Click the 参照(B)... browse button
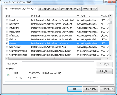The height and width of the screenshot is (95, 117). click(x=104, y=71)
